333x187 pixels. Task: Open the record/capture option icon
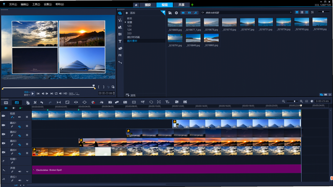click(x=93, y=102)
